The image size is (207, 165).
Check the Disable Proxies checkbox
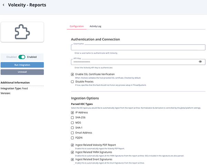click(72, 82)
